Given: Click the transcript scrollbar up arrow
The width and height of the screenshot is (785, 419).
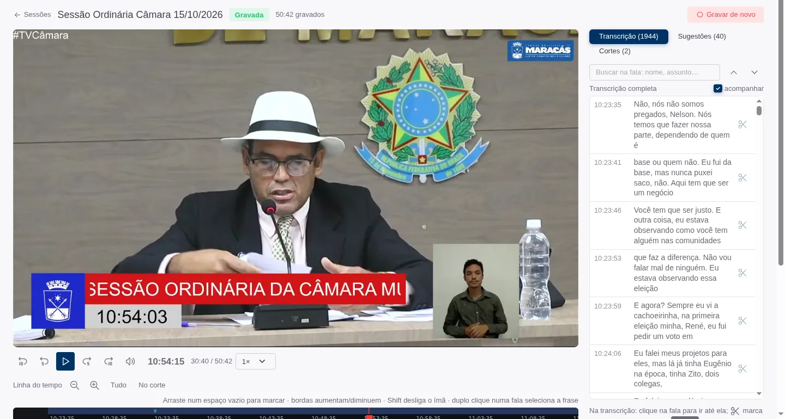Looking at the screenshot, I should (759, 101).
